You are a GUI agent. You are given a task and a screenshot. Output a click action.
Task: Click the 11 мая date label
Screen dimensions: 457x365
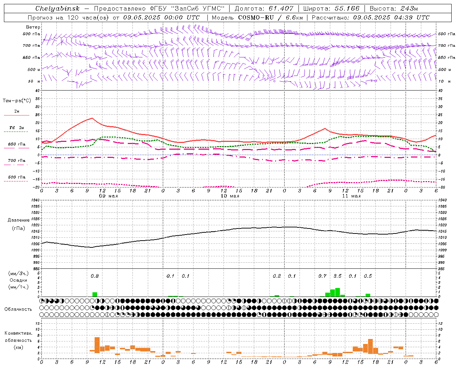pos(351,196)
